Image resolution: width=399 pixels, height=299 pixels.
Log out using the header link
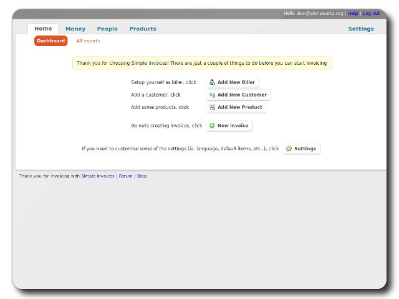[371, 13]
